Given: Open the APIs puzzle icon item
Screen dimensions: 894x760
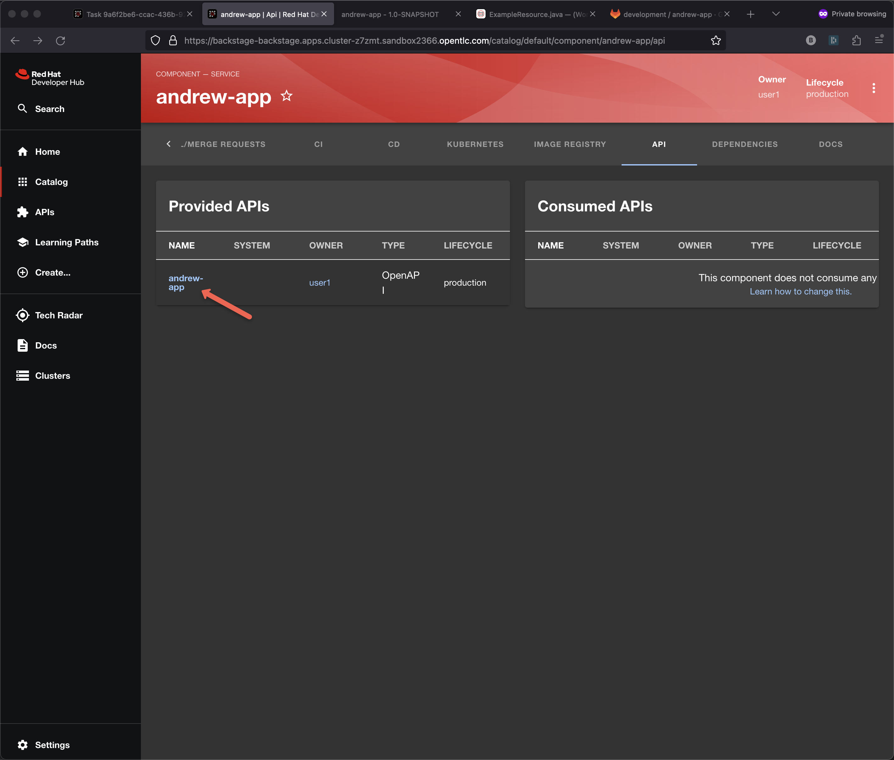Looking at the screenshot, I should point(22,212).
